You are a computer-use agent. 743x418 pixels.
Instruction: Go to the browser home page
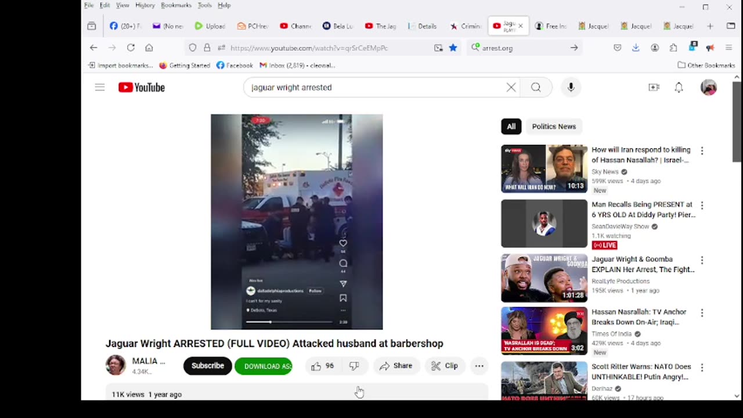(x=149, y=48)
